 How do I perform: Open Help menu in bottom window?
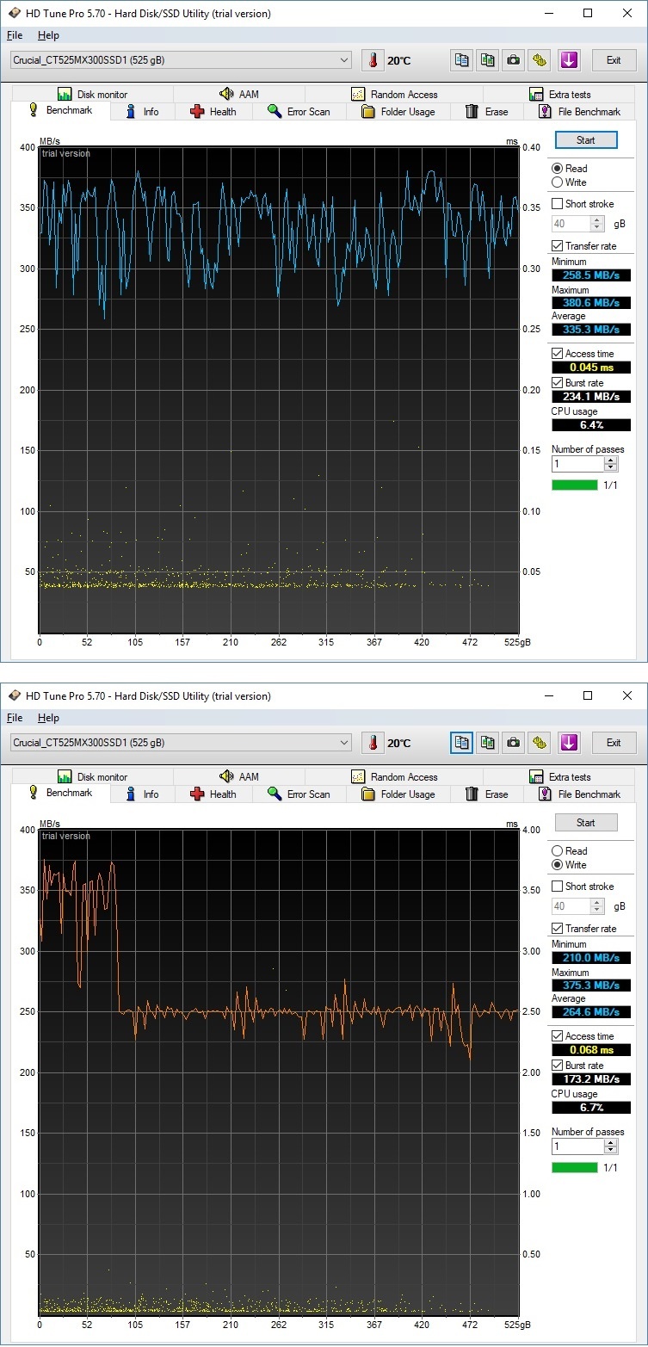[49, 718]
